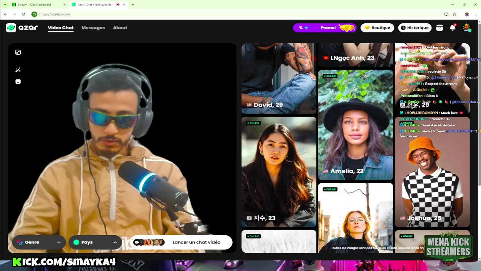Screen dimensions: 481x271
Task: Open the browser three-dot menu
Action: click(x=476, y=14)
